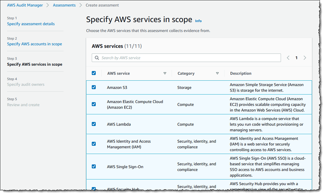Click the Description column header
This screenshot has height=195, width=325.
pos(240,73)
